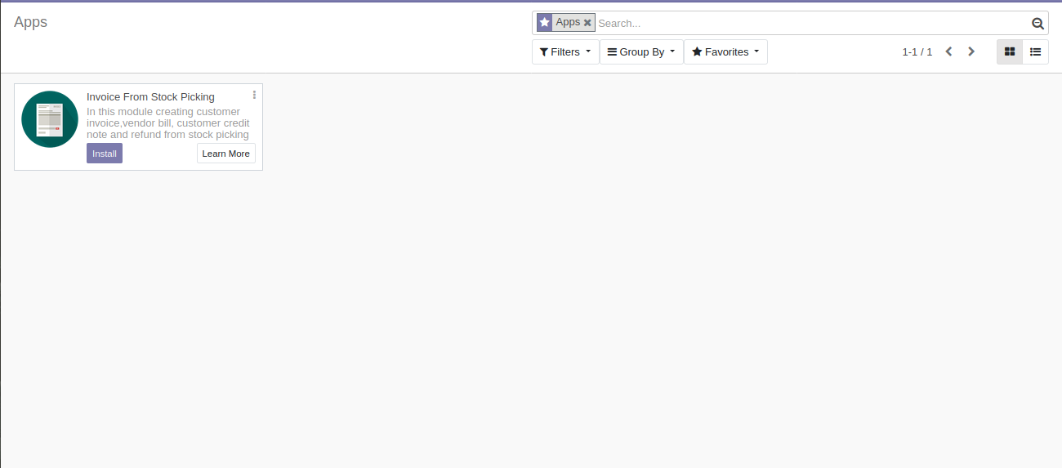
Task: Switch to List view
Action: (1035, 51)
